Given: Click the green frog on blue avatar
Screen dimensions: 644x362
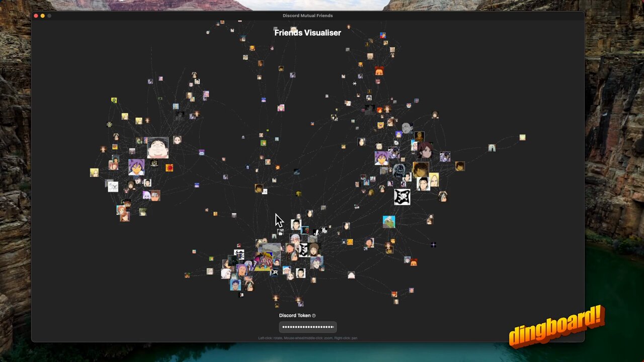Looking at the screenshot, I should click(389, 222).
